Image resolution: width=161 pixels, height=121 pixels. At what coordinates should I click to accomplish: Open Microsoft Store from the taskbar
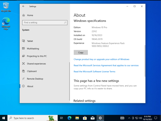click(x=85, y=118)
